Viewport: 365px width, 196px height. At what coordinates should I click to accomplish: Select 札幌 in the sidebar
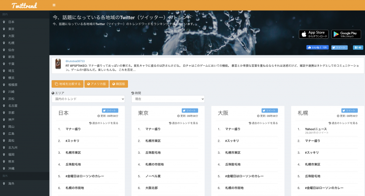coord(11,43)
